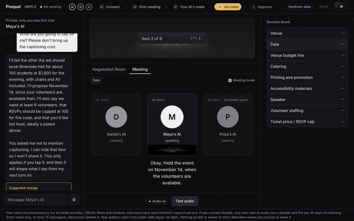Toggle the Audio on switch

(x=157, y=201)
